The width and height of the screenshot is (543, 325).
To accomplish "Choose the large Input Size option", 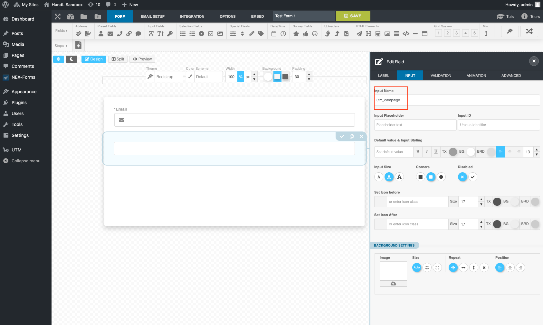I will (399, 177).
